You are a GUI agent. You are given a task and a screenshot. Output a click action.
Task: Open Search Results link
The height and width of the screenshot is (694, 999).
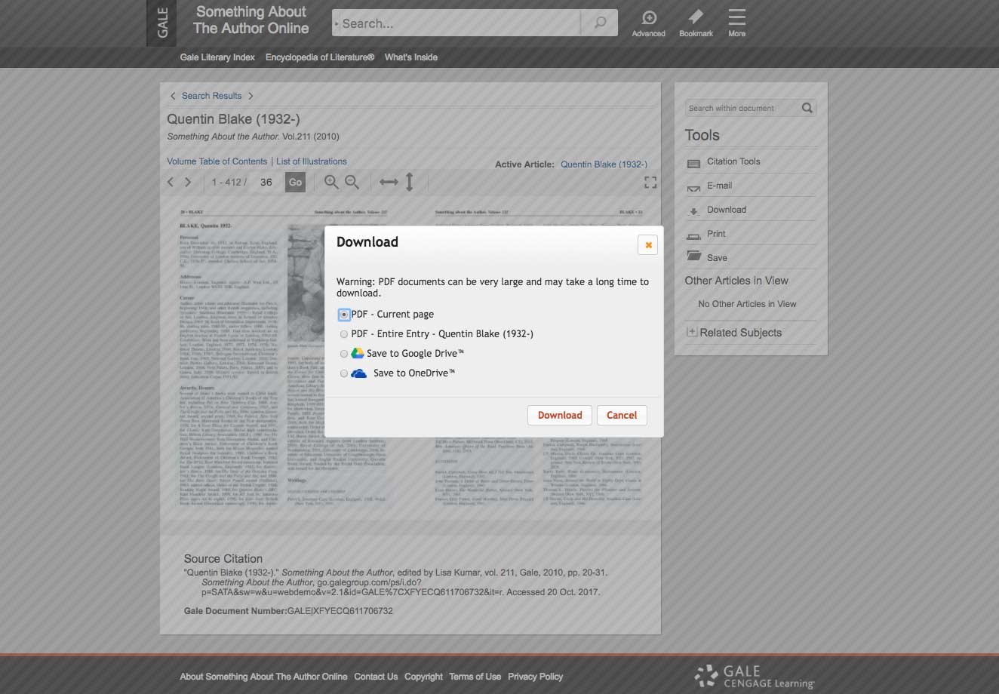pos(211,96)
